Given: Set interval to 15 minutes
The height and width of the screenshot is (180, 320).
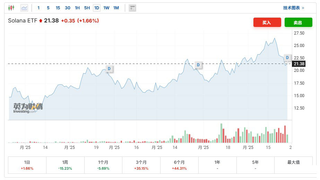Looking at the screenshot, I should tap(58, 8).
